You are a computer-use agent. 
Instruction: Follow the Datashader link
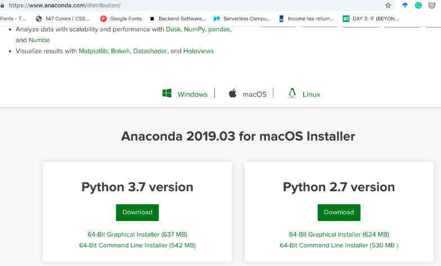[x=150, y=51]
